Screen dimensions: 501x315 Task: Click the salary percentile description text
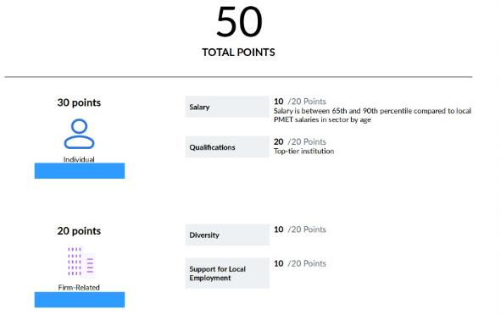[x=372, y=115]
